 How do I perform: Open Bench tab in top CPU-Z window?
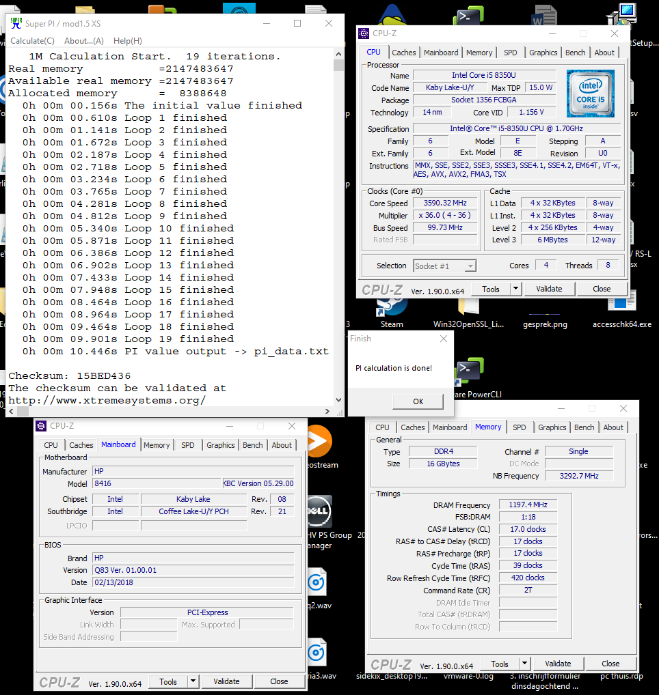tap(575, 53)
